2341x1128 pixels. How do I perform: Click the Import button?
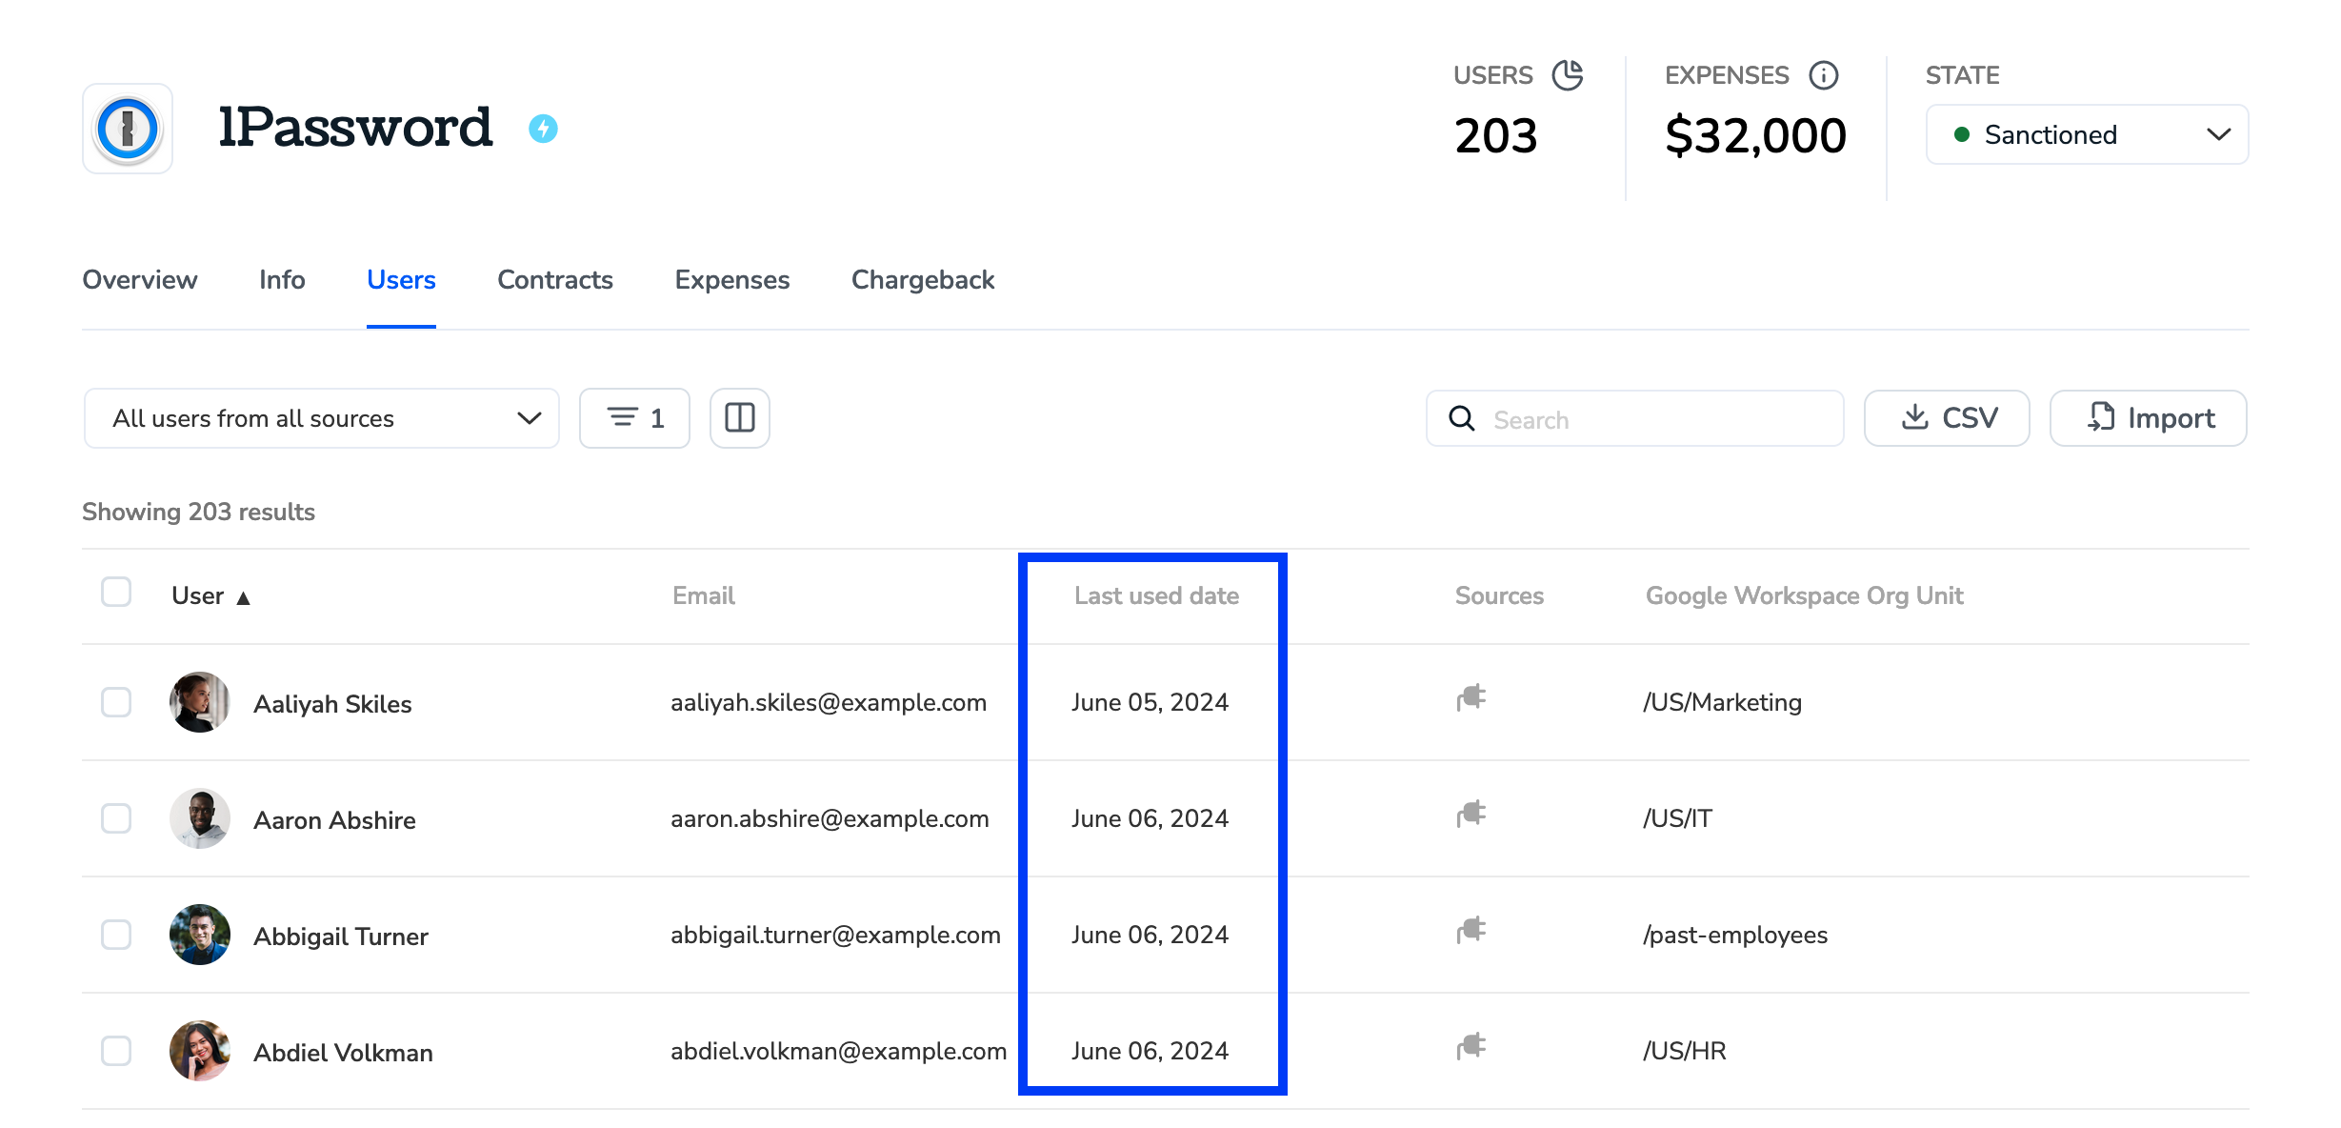click(x=2149, y=418)
